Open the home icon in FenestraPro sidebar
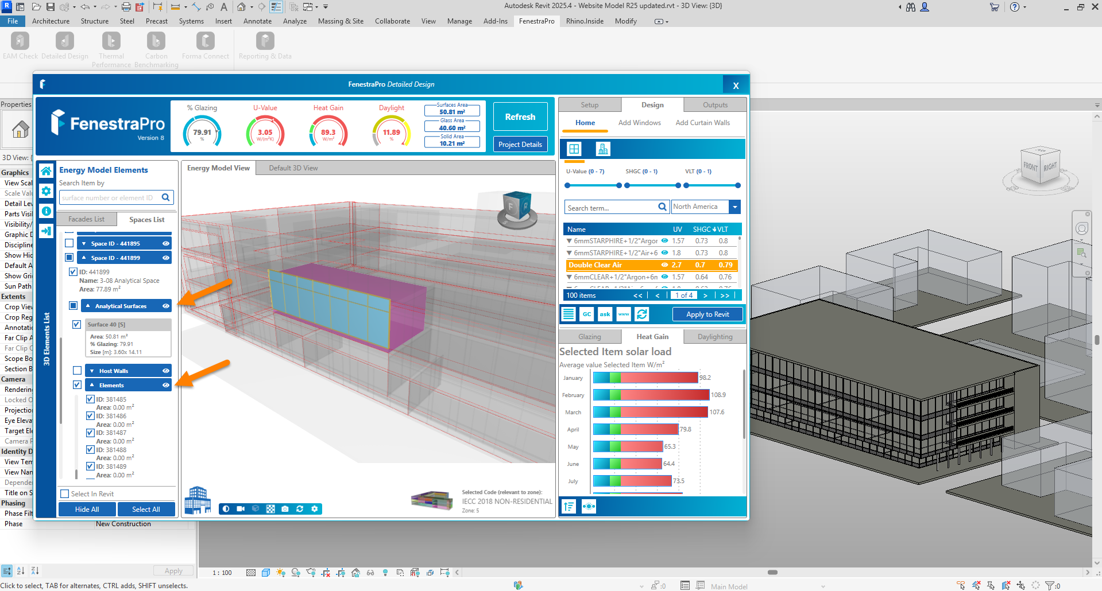The width and height of the screenshot is (1102, 591). tap(46, 171)
